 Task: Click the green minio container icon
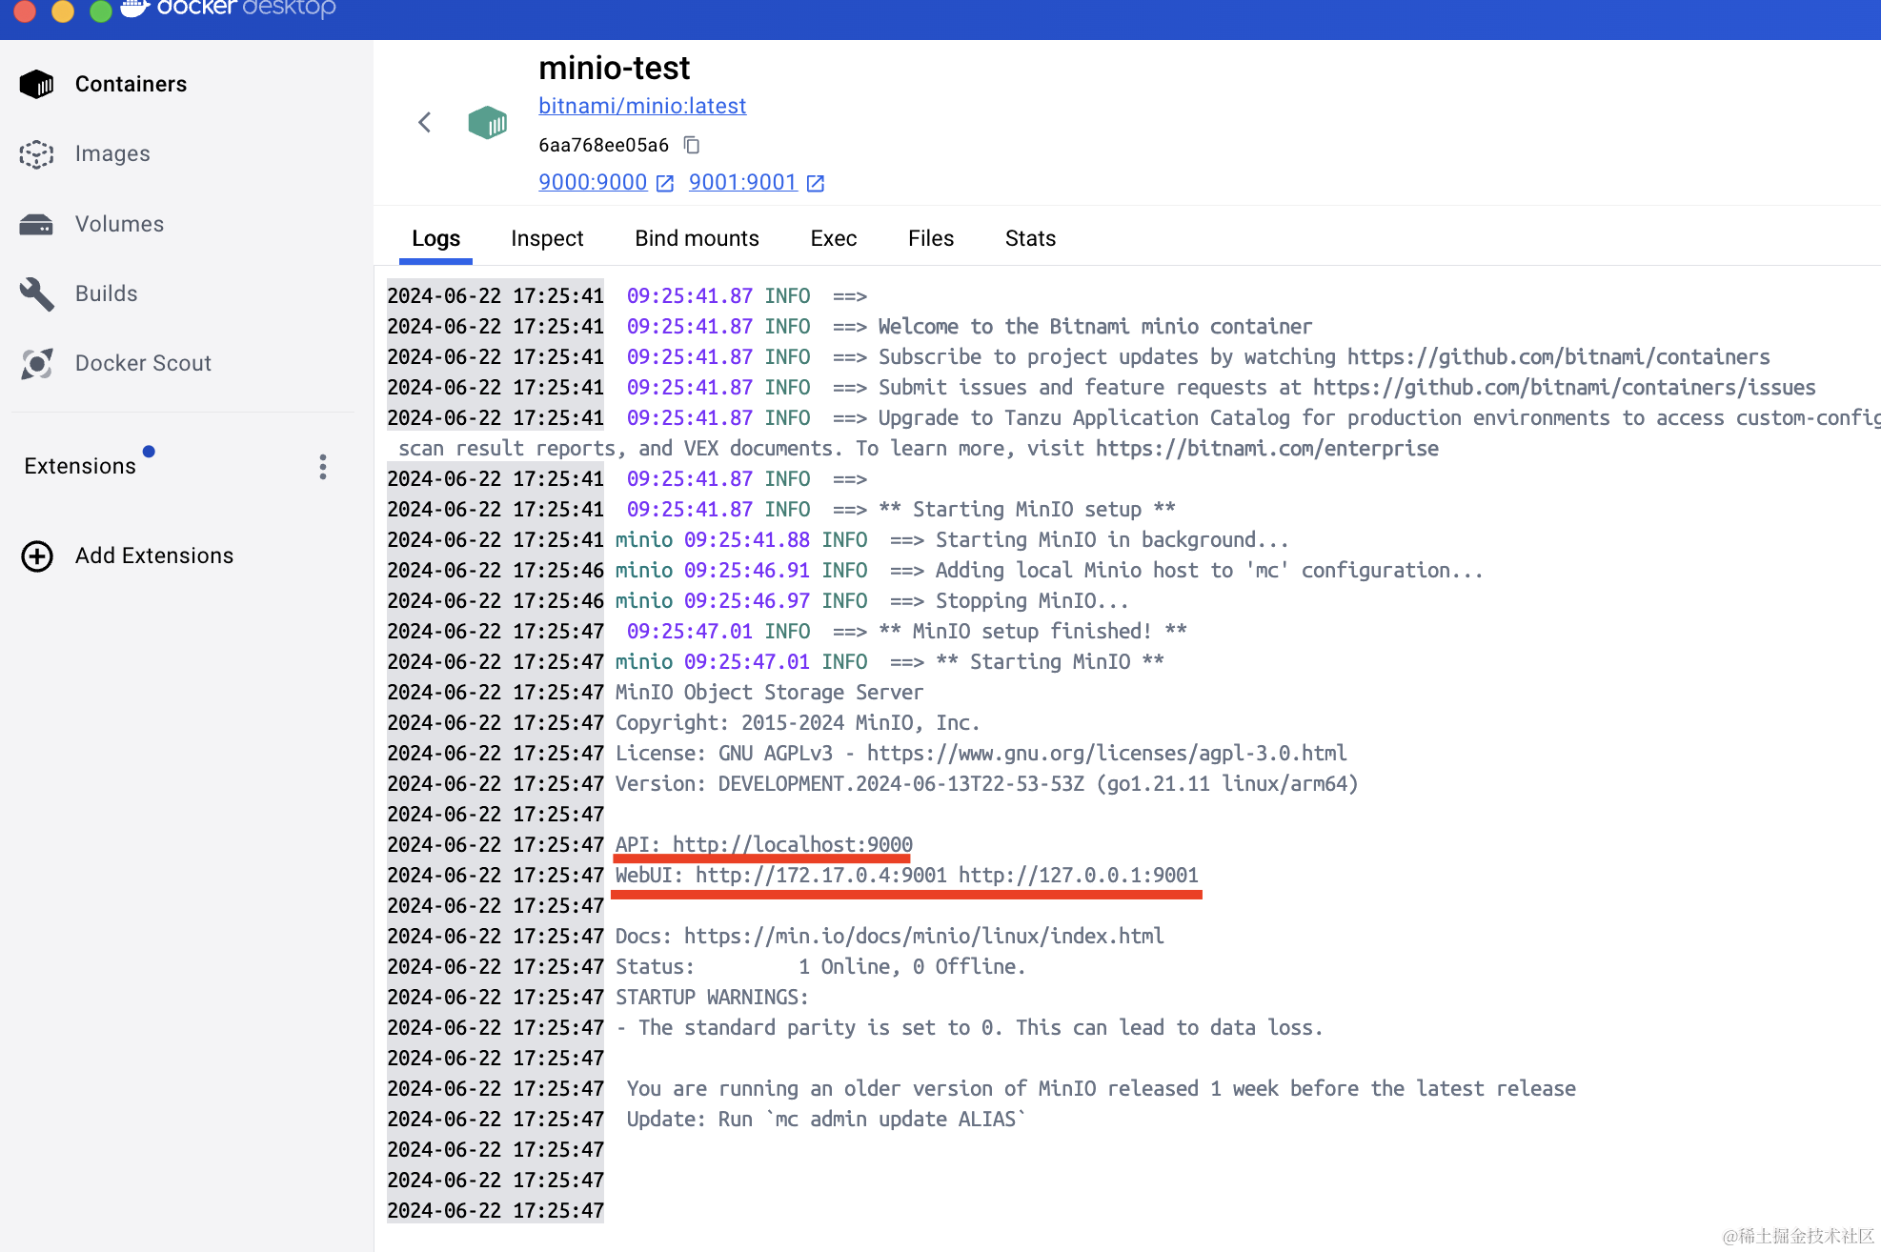click(x=487, y=122)
